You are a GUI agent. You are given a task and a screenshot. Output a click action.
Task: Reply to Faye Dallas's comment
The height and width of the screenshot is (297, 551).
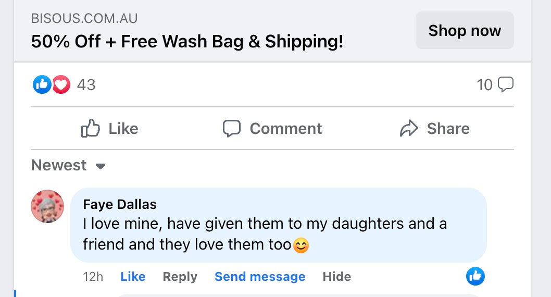point(180,277)
